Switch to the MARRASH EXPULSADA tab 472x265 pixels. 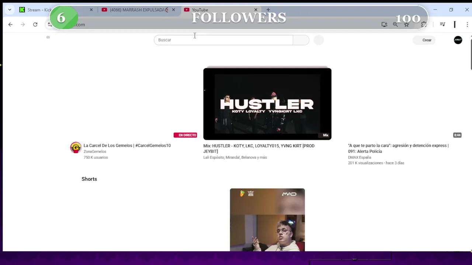pos(135,10)
